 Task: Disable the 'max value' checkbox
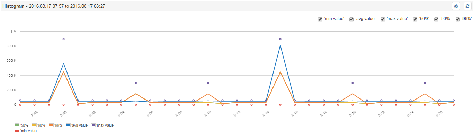coord(383,19)
